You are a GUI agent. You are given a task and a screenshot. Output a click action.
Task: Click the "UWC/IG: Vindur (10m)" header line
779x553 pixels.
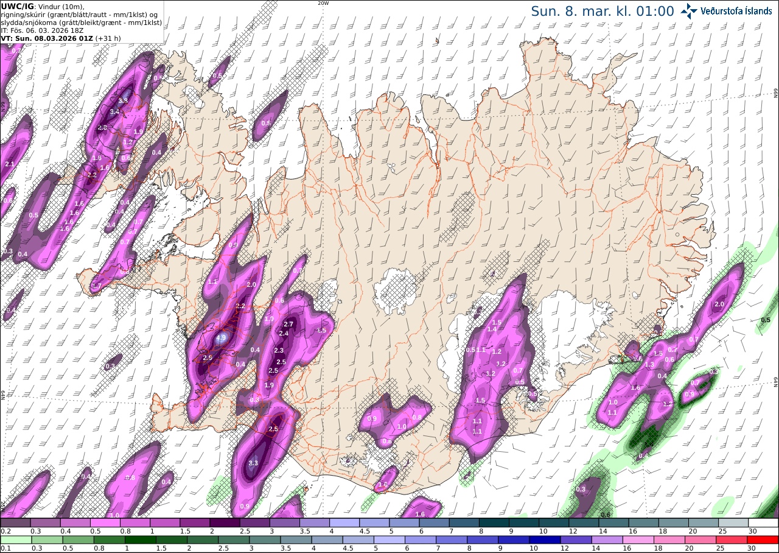[43, 6]
